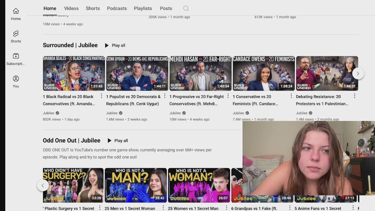Open the options menu for the 25 Women video
The image size is (375, 211).
(x=226, y=208)
